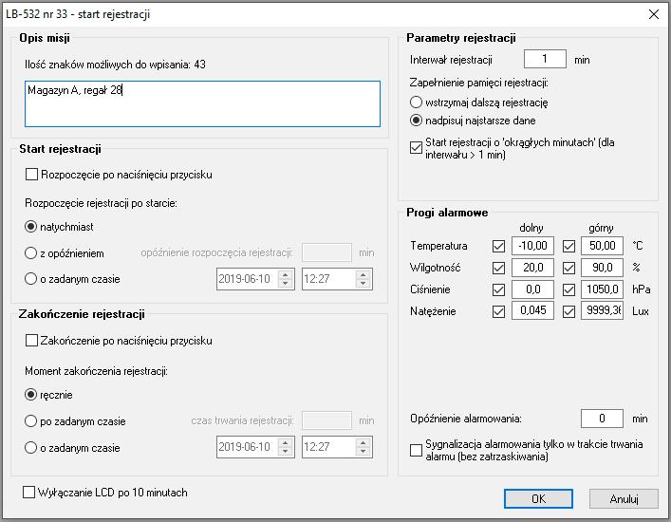Enable 'Sygnalizacja alarmowania tylko w trakcie' checkbox
The image size is (671, 522).
416,450
